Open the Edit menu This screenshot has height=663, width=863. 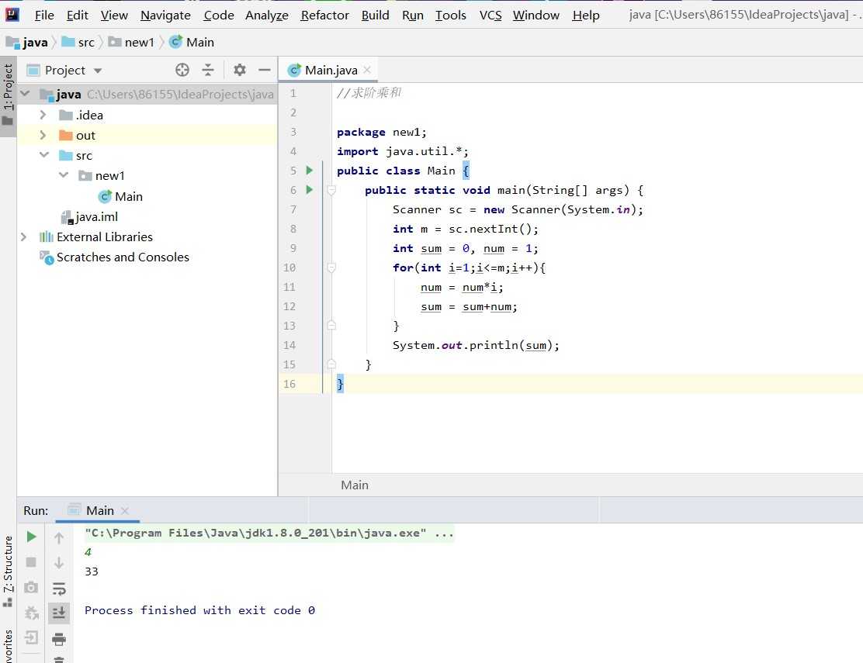(77, 16)
